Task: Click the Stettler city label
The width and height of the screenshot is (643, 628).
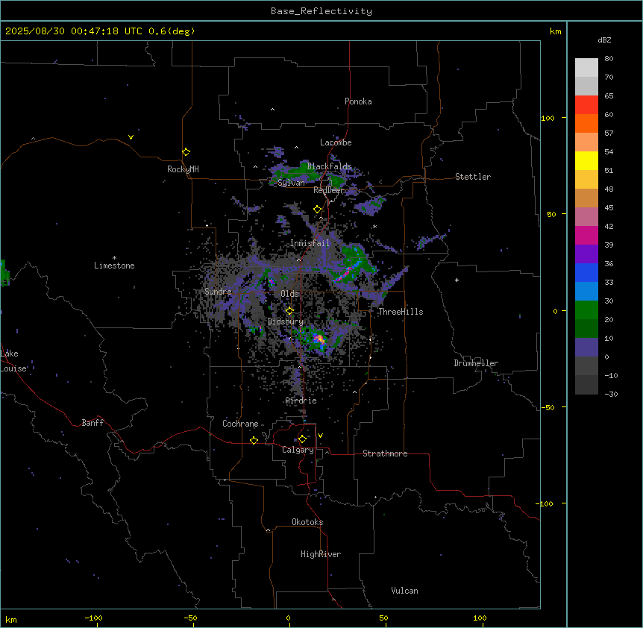Action: [x=473, y=177]
